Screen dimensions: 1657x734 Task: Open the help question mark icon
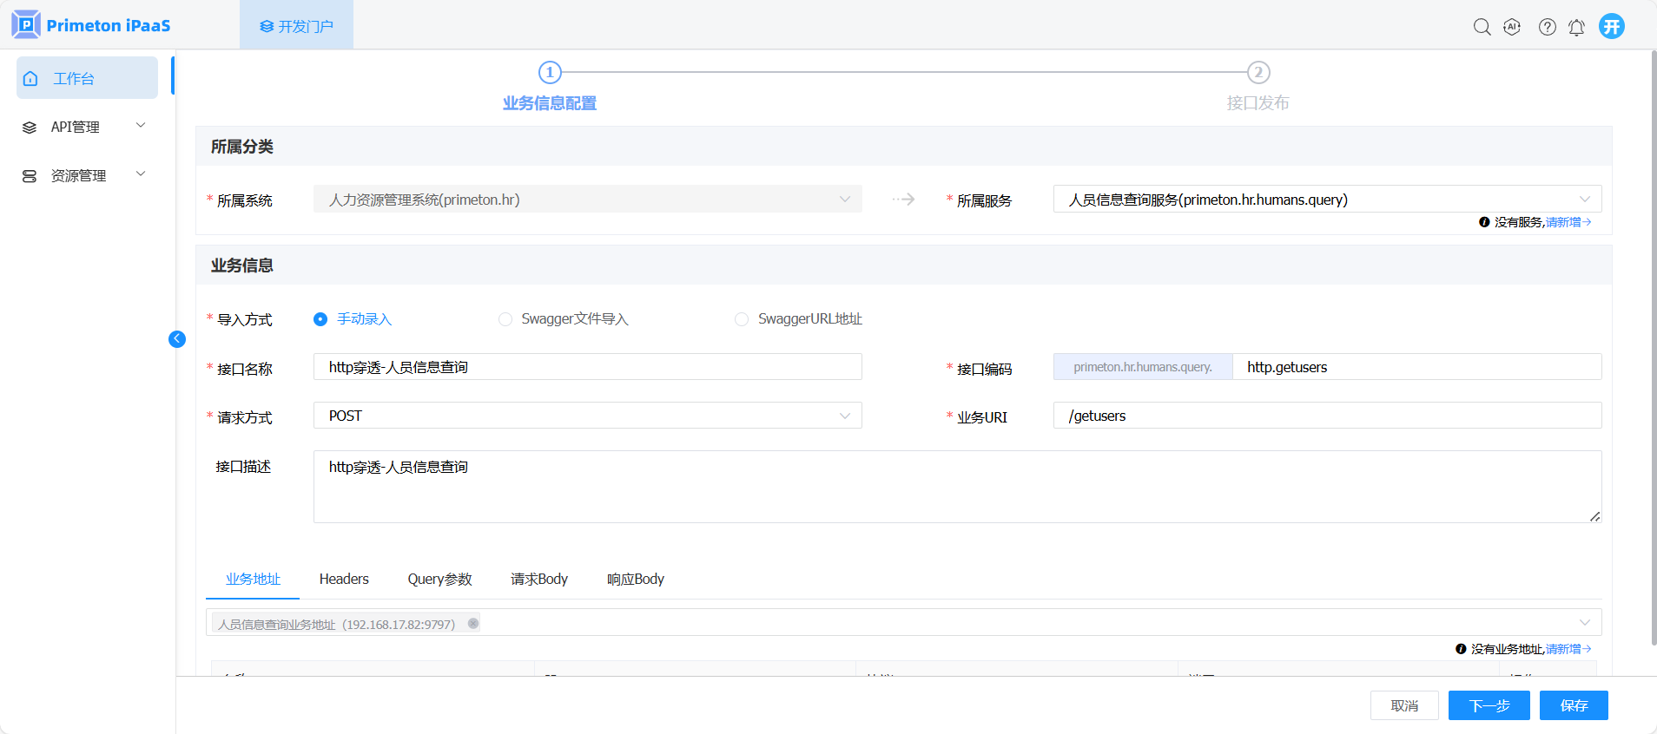(1547, 27)
